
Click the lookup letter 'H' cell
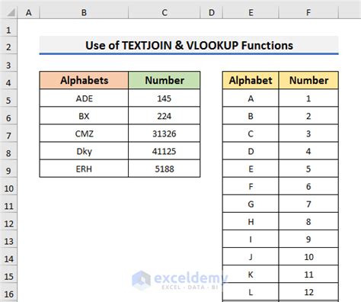251,222
